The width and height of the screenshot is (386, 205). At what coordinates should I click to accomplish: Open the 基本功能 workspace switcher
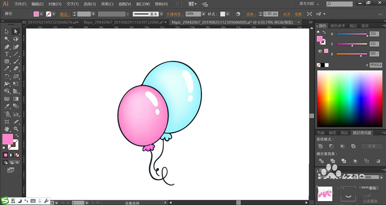[309, 4]
